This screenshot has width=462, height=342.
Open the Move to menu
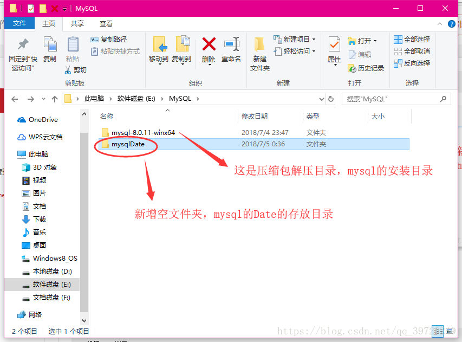[x=159, y=51]
